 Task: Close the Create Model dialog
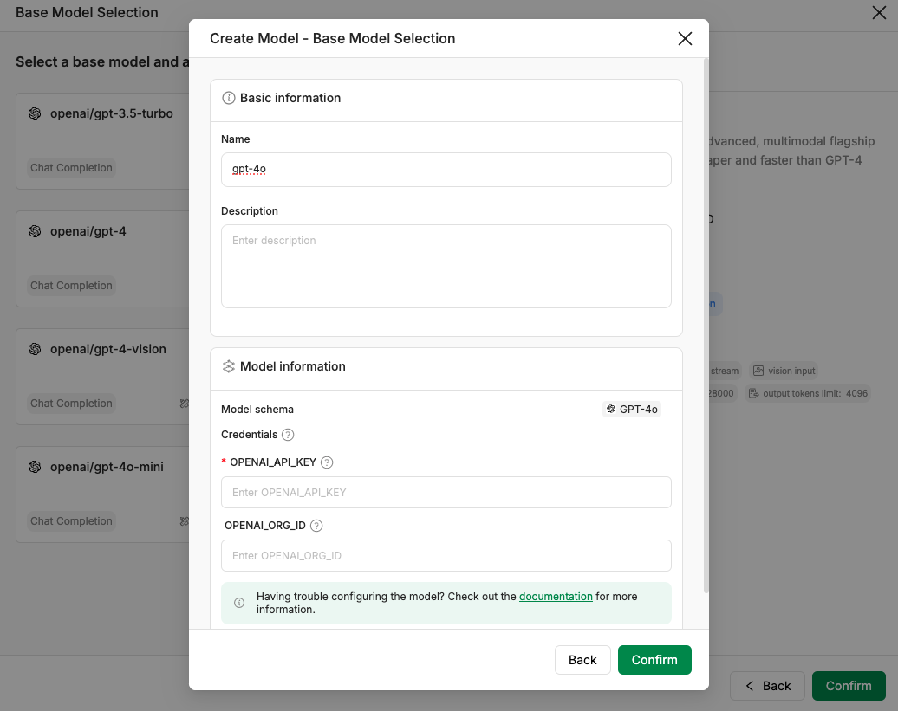point(685,38)
